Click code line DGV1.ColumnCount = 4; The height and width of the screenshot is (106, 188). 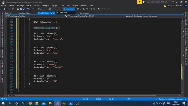[x=46, y=22]
